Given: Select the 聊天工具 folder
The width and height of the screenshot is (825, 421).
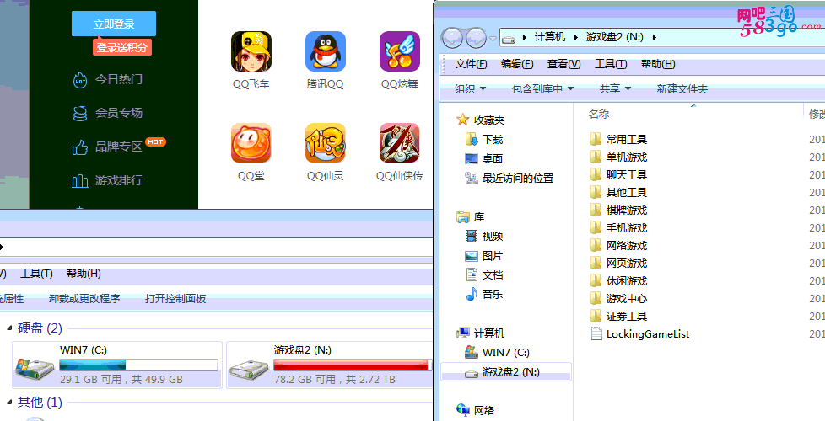Looking at the screenshot, I should [x=619, y=175].
